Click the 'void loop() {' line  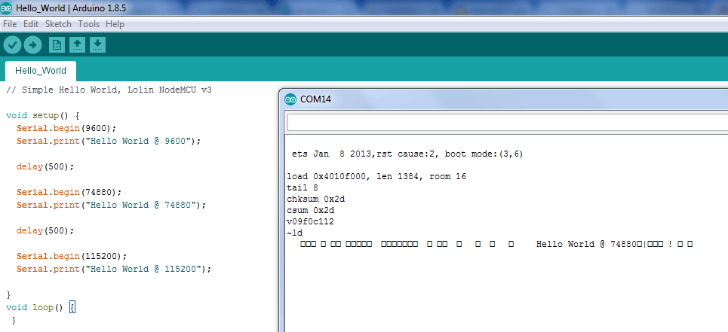(41, 307)
